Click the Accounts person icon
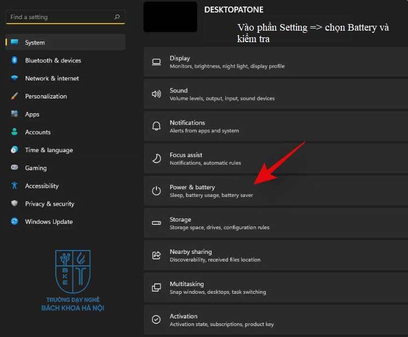 coord(15,132)
